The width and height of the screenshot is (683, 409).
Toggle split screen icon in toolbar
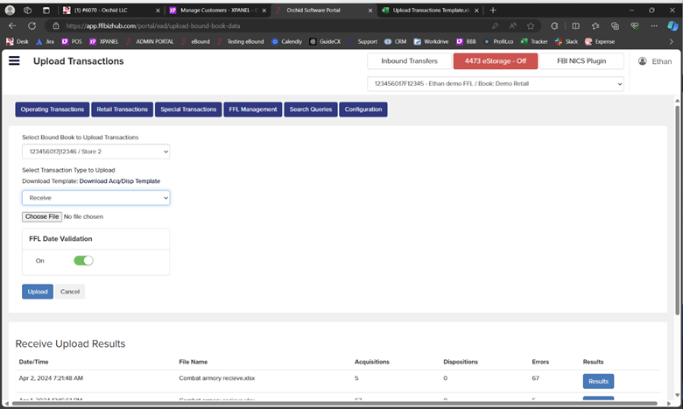click(x=575, y=25)
